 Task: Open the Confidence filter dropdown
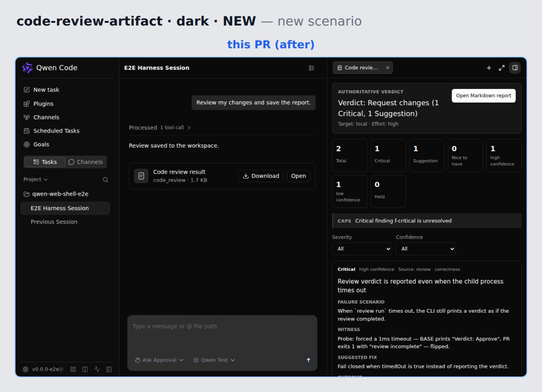pos(426,249)
